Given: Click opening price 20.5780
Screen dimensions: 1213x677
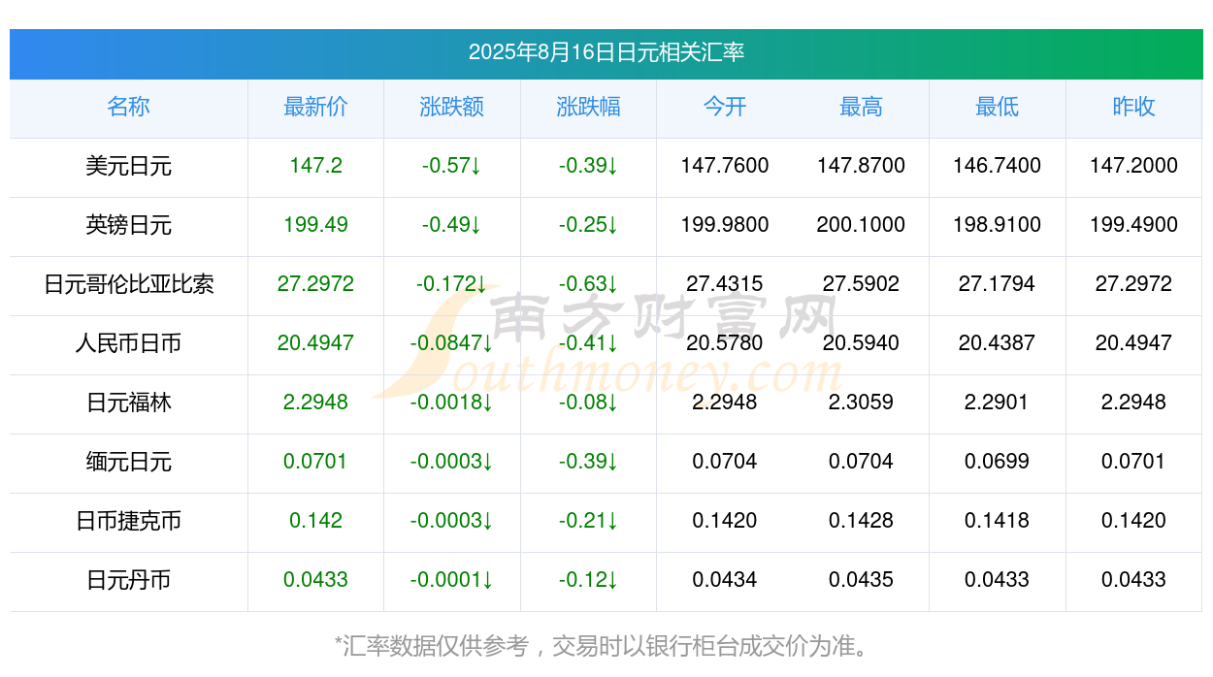Looking at the screenshot, I should pyautogui.click(x=725, y=343).
